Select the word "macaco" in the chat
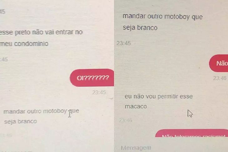228x152 pixels. pos(136,106)
